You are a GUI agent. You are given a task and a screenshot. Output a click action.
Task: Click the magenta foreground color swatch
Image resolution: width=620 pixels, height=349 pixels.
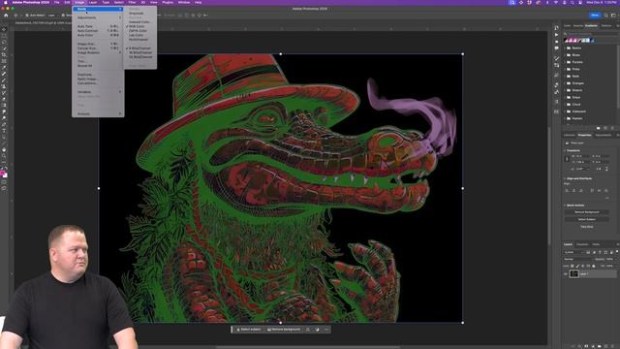tap(2, 173)
